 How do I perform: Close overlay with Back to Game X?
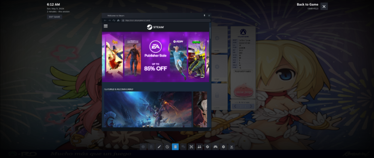pyautogui.click(x=324, y=6)
